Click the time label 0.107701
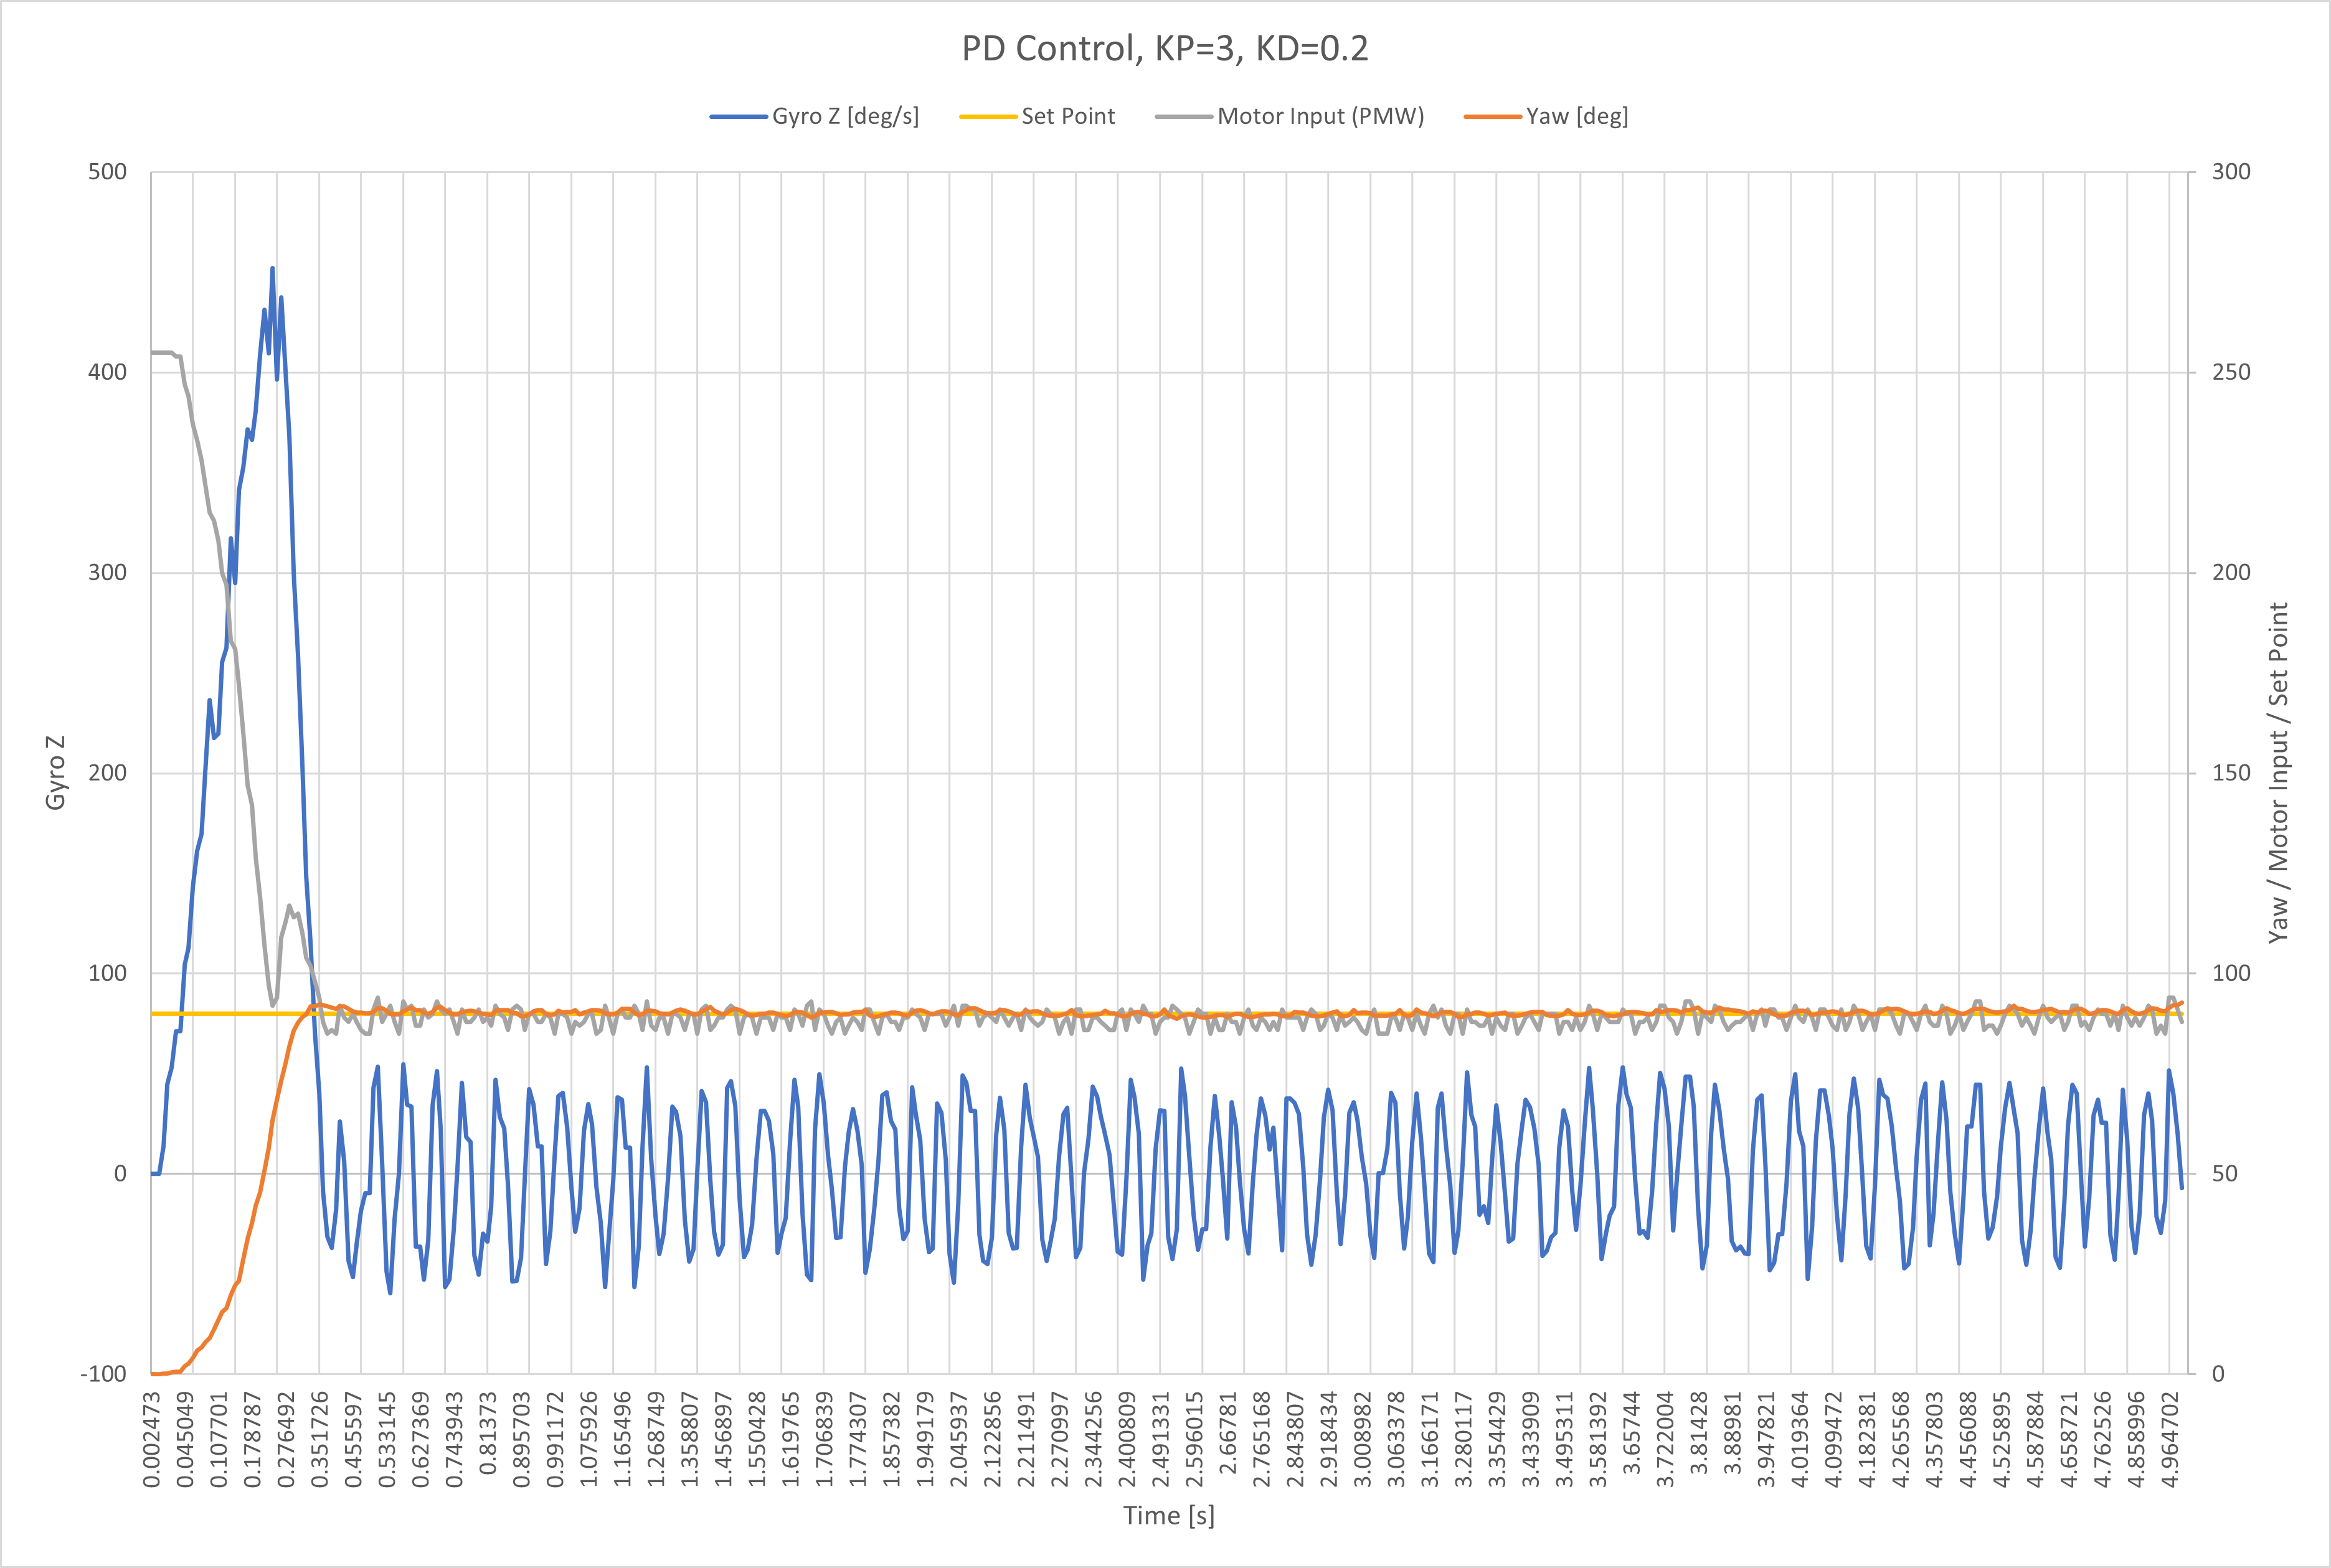Image resolution: width=2331 pixels, height=1568 pixels. pyautogui.click(x=218, y=1439)
